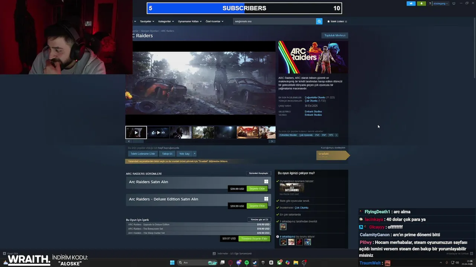
Task: Select the Extraction Shooter tag
Action: pyautogui.click(x=288, y=135)
